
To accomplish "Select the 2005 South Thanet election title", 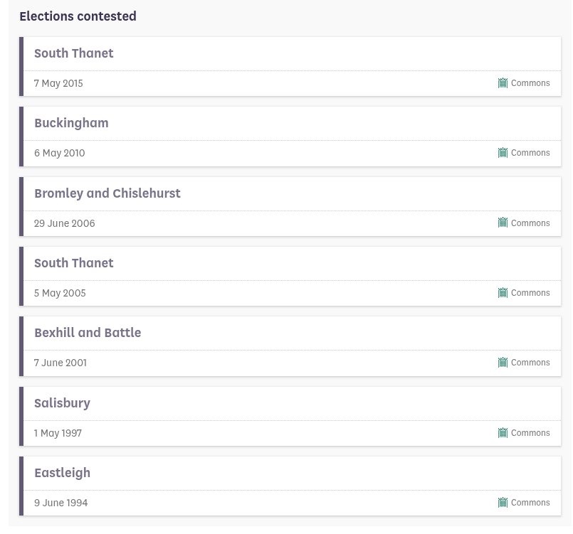I will pyautogui.click(x=74, y=263).
